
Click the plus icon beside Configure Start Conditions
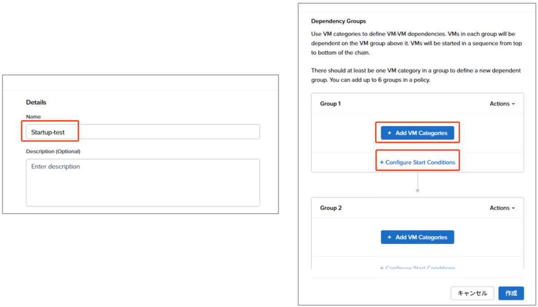pos(382,162)
